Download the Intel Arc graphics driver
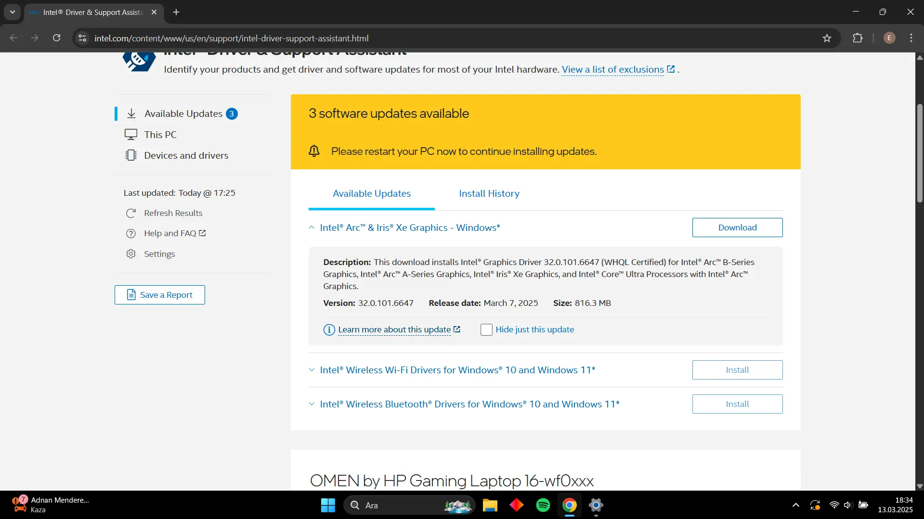924x519 pixels. point(737,228)
